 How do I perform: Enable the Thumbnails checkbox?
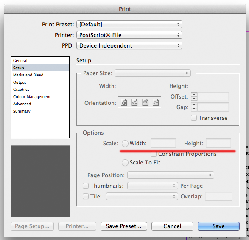coord(86,186)
